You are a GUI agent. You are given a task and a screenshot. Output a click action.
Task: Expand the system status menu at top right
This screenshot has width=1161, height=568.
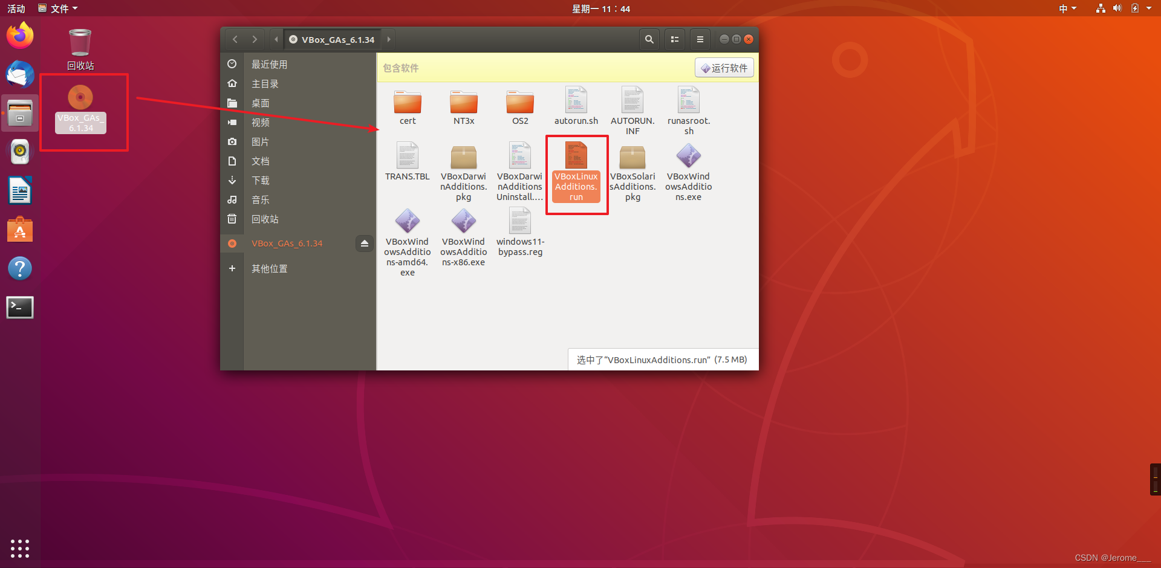(x=1131, y=8)
